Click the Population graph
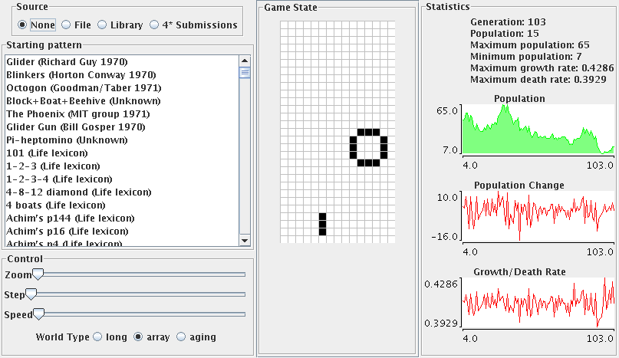Image resolution: width=619 pixels, height=358 pixels. point(538,130)
